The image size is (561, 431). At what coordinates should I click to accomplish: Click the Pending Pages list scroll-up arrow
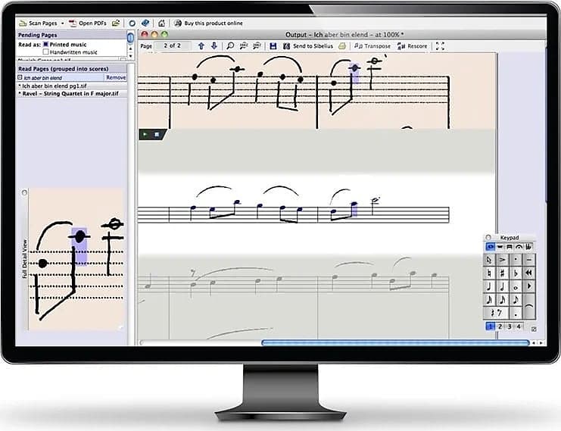[130, 48]
